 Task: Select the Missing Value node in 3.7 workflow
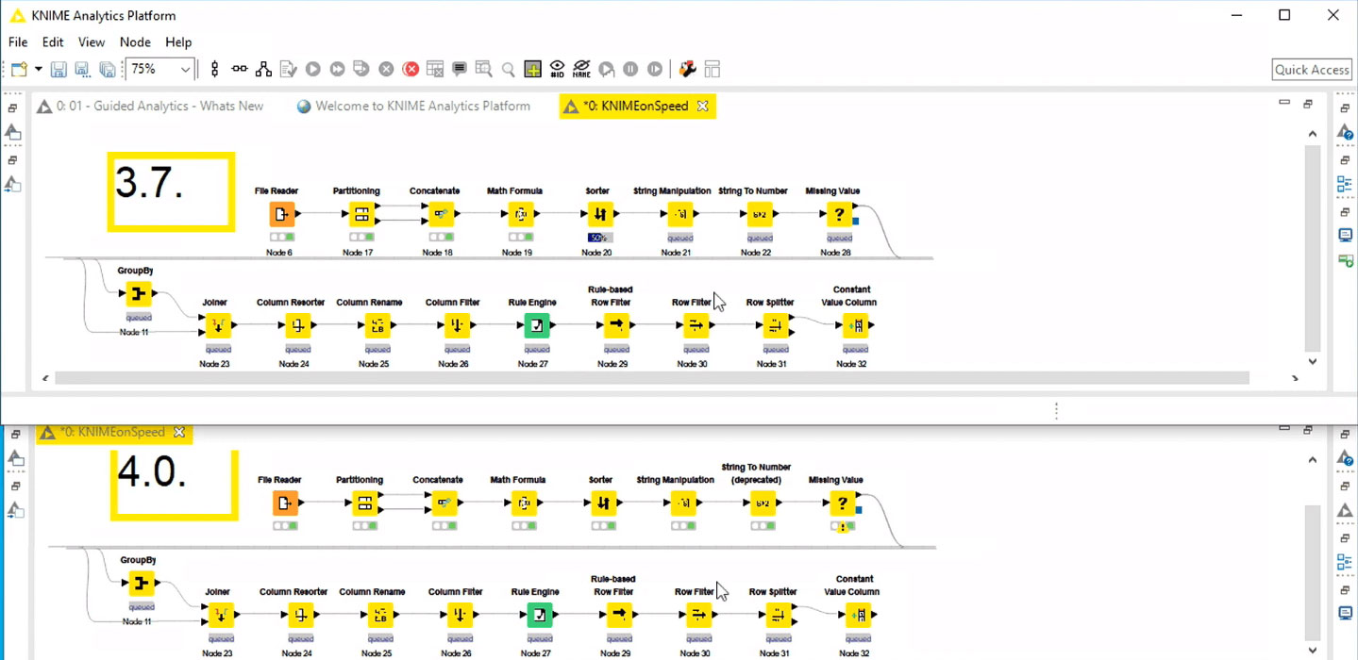tap(839, 214)
